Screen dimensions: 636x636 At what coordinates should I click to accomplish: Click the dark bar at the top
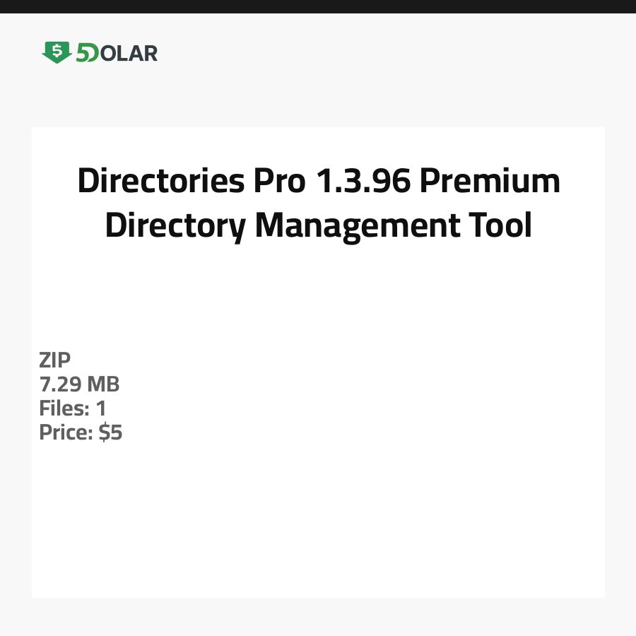318,6
